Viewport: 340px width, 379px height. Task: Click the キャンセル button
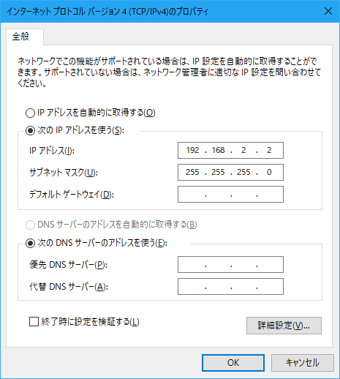(x=303, y=363)
